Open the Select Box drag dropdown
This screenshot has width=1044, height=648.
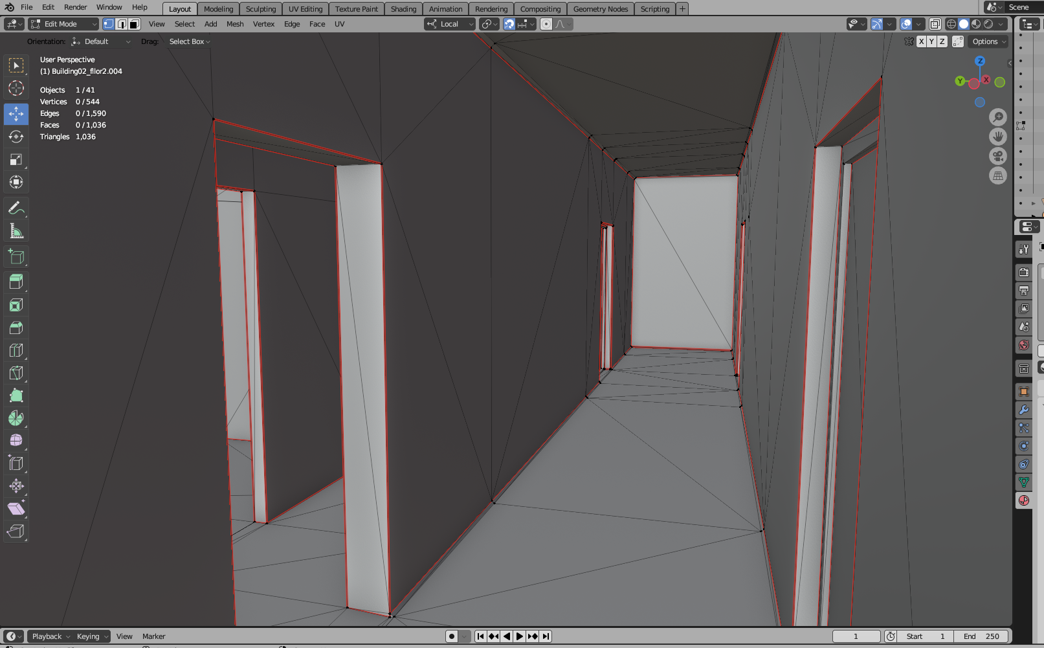pyautogui.click(x=190, y=41)
